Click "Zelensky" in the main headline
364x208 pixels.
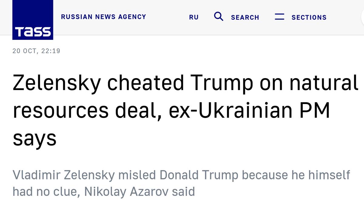(57, 83)
